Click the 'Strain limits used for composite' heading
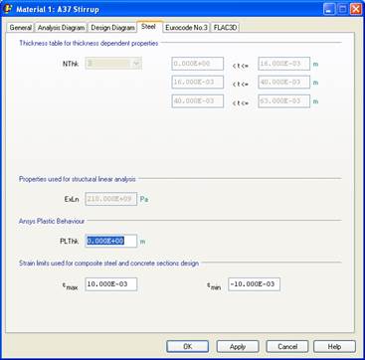Viewport: 365px width, 360px height. tap(108, 264)
